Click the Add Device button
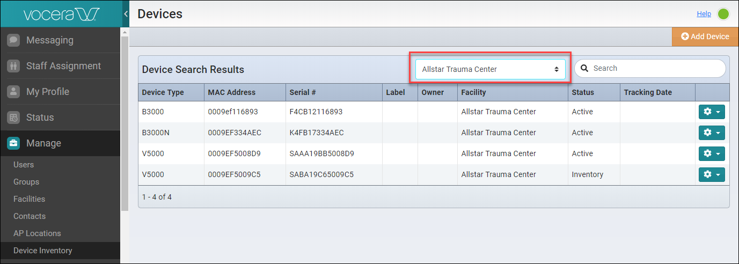Viewport: 739px width, 264px height. 705,36
